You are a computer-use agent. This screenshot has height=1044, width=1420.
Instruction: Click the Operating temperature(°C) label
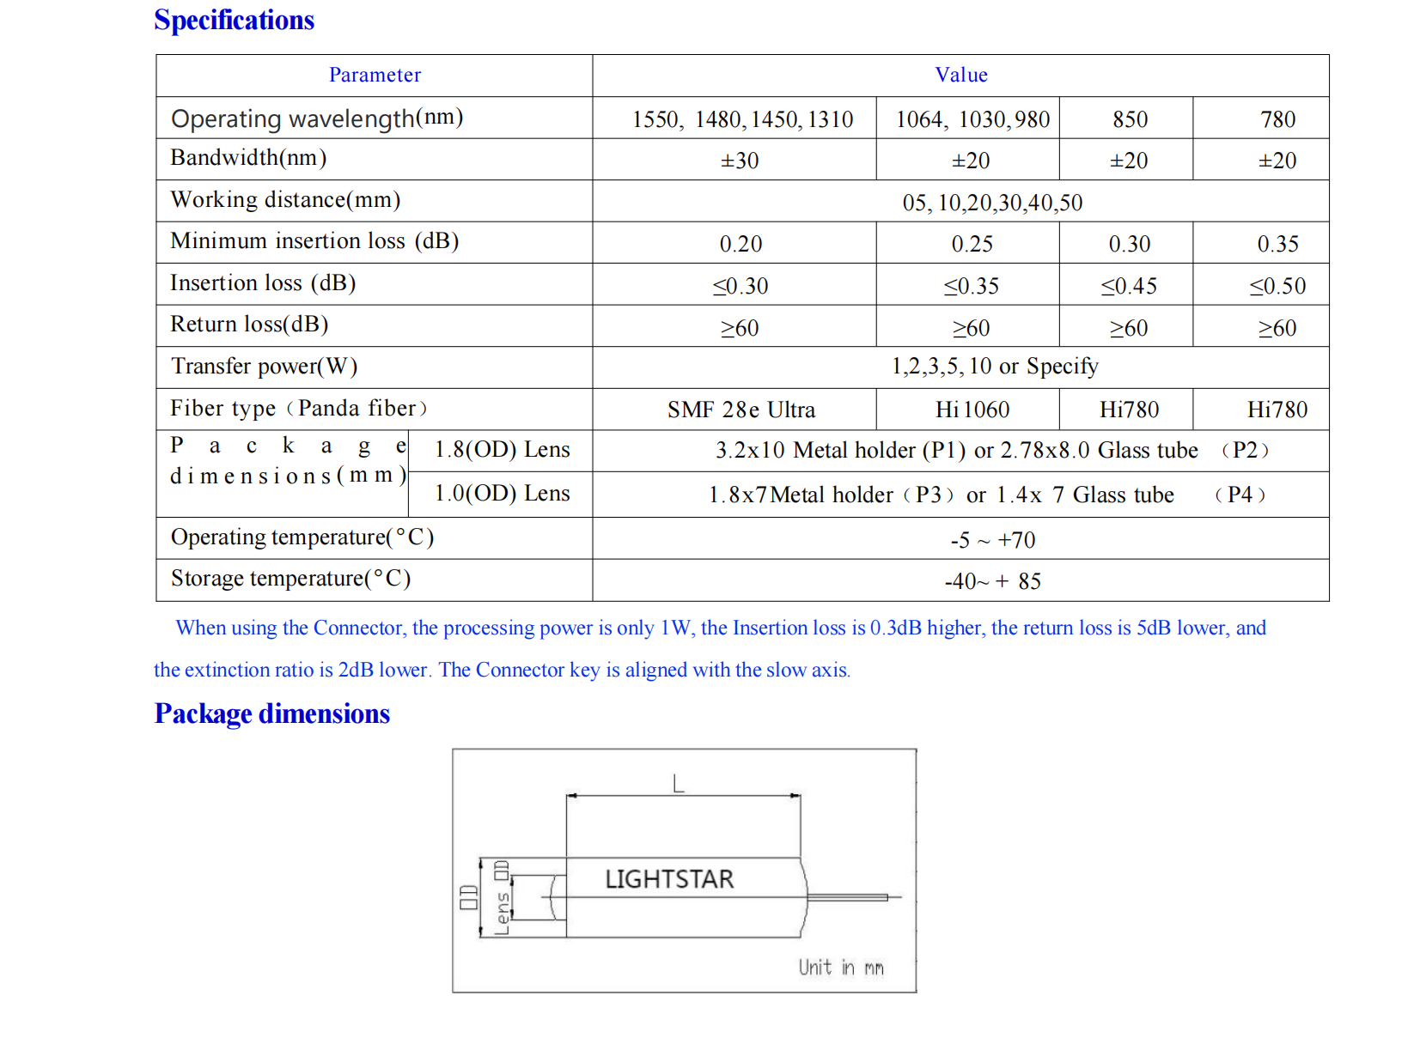pyautogui.click(x=302, y=537)
